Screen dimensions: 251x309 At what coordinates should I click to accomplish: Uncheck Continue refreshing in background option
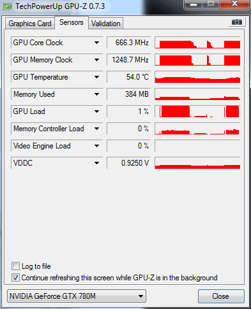coord(16,278)
